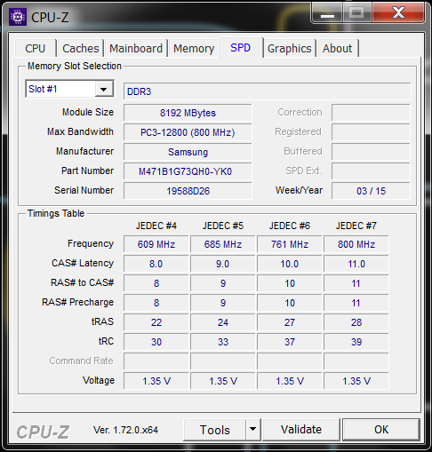
Task: Click the CAS# Latency 8.0 cell
Action: coord(156,264)
